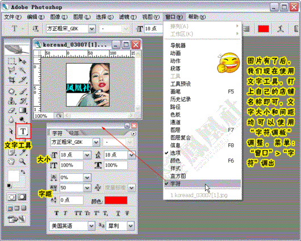Select the Eraser tool
Image resolution: width=301 pixels, height=241 pixels.
(x=11, y=110)
